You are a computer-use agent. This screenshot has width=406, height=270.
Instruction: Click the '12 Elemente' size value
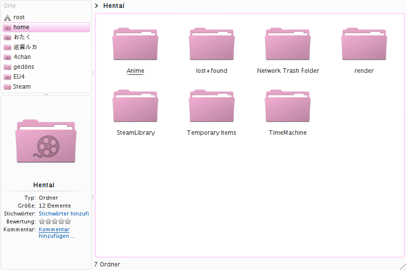coord(55,206)
